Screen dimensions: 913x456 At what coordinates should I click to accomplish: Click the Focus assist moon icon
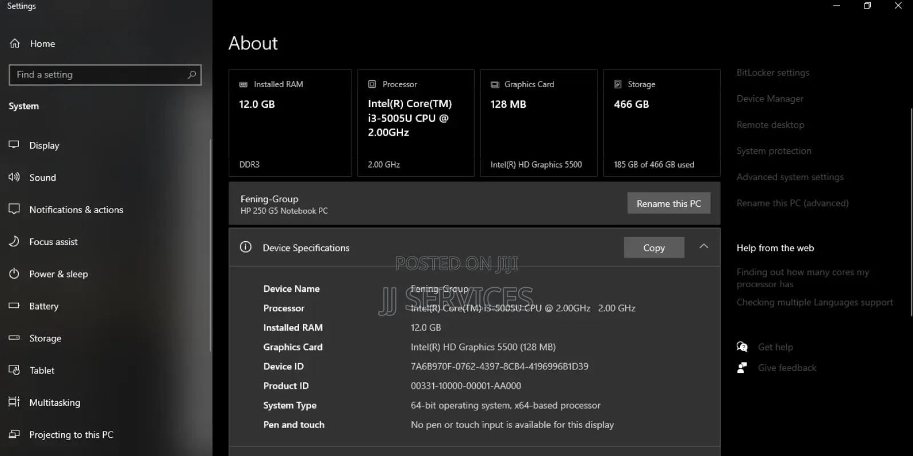(14, 242)
